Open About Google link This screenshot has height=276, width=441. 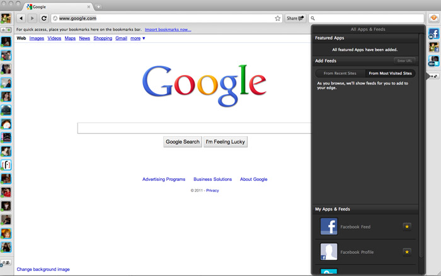tap(254, 179)
